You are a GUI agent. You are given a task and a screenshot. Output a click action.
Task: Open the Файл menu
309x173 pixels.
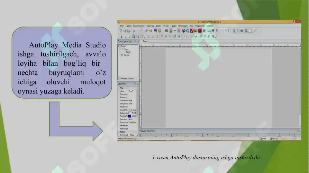tap(122, 26)
